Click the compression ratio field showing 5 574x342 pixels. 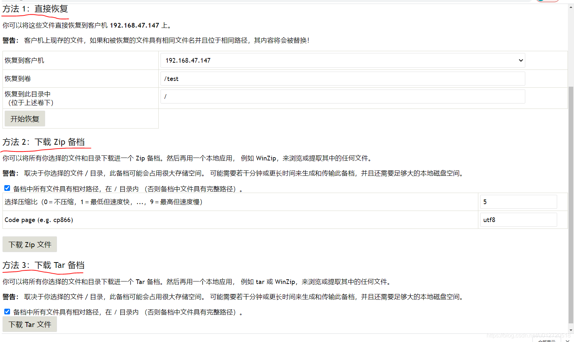[518, 202]
